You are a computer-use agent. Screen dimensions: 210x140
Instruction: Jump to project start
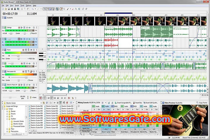point(62,98)
